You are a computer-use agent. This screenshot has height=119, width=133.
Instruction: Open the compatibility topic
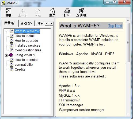pos(24,65)
